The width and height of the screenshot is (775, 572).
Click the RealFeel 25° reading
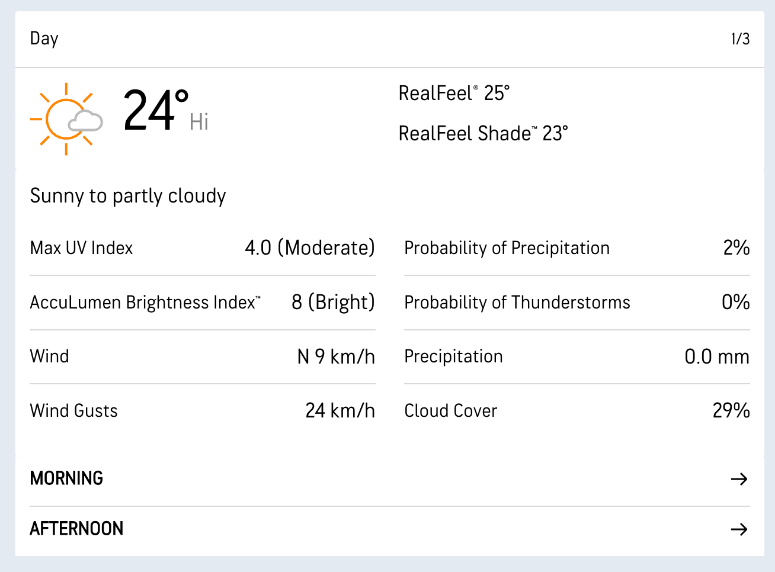(x=454, y=94)
